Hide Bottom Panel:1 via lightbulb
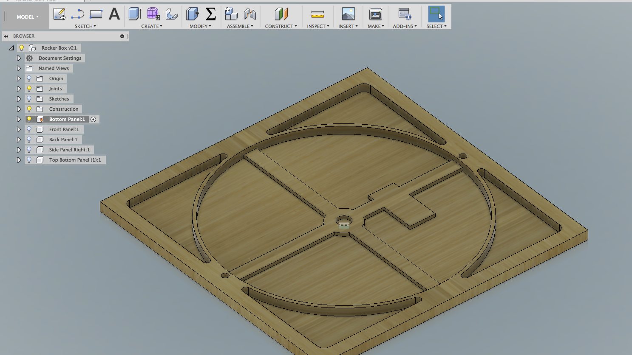The height and width of the screenshot is (355, 632). [x=29, y=119]
